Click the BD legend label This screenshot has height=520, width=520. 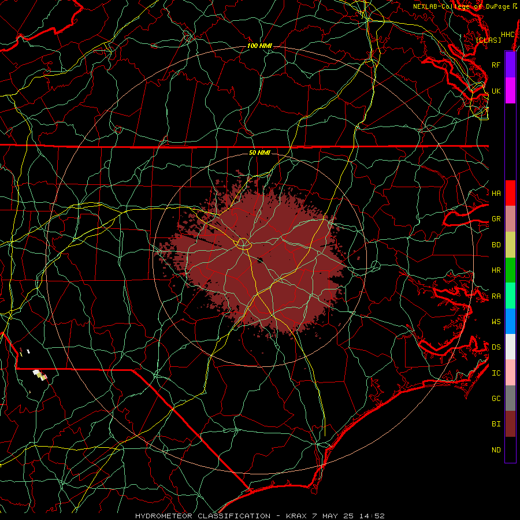click(x=496, y=245)
